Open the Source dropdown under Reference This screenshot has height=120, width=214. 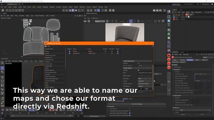coord(195,110)
